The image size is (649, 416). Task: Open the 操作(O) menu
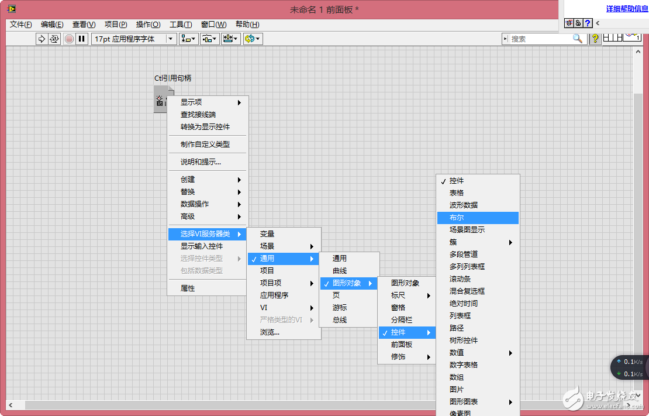pos(148,25)
